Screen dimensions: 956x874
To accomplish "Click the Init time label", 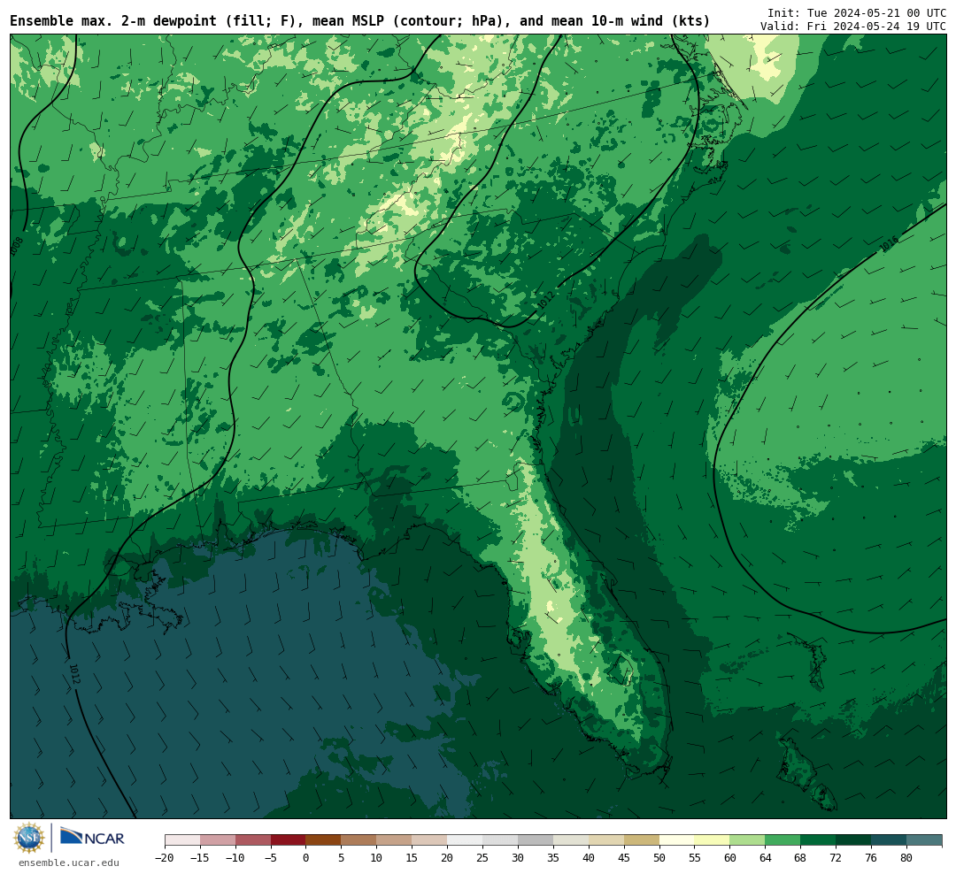I will point(857,12).
